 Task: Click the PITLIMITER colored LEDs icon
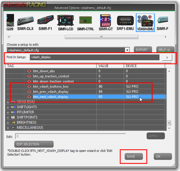click(x=13, y=112)
